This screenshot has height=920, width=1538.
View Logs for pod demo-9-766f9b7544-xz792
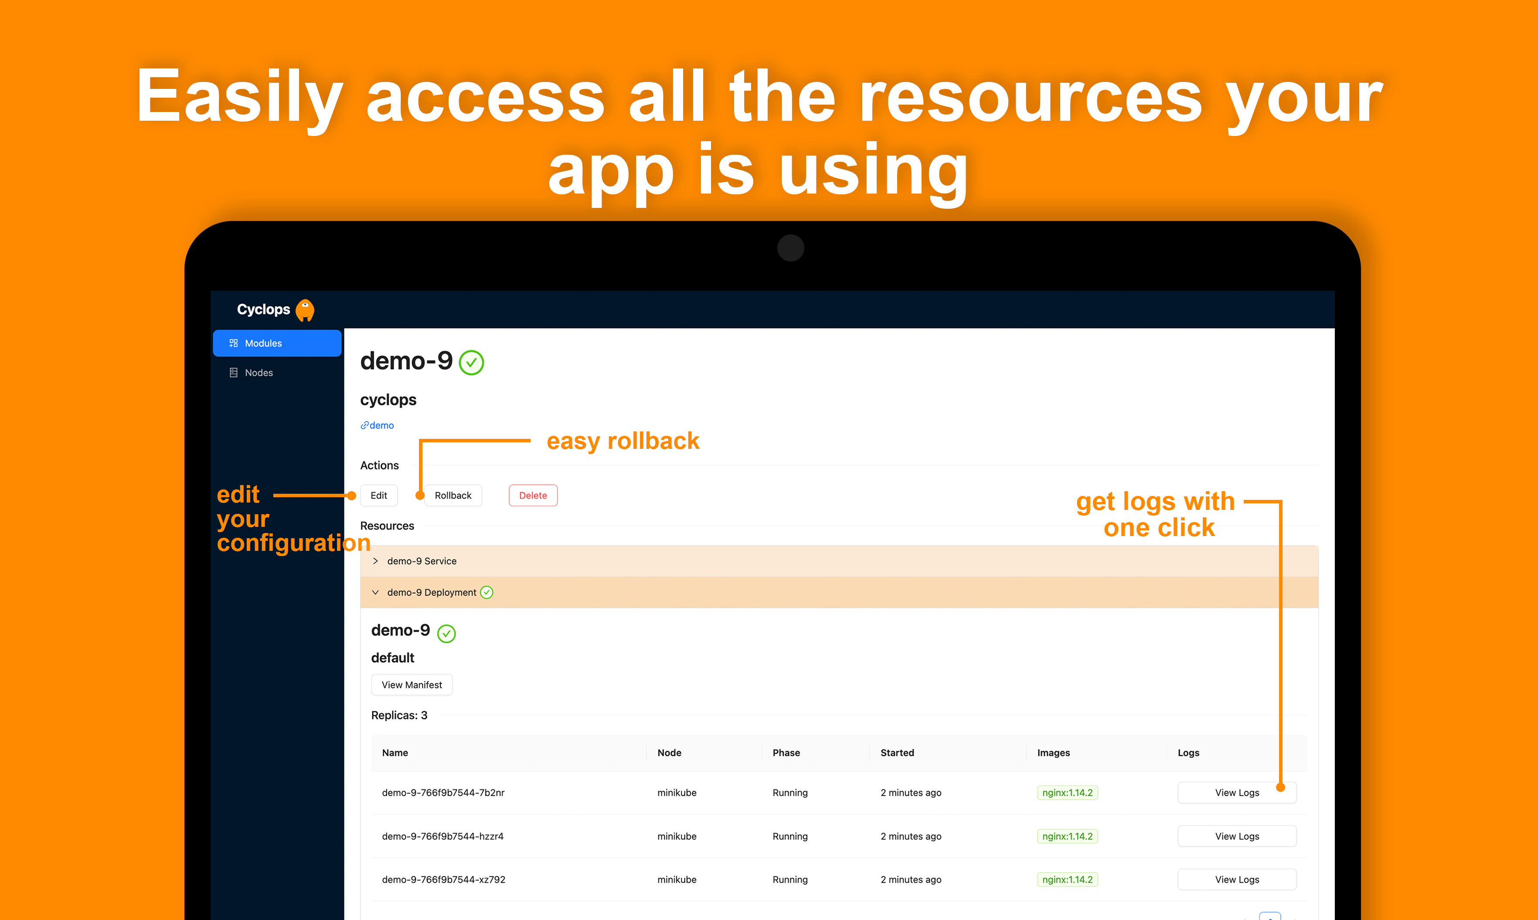tap(1237, 880)
